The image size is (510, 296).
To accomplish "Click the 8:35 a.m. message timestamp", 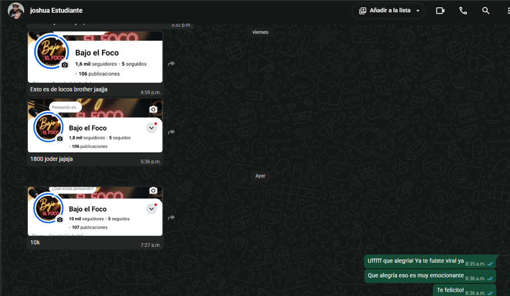I will pyautogui.click(x=475, y=264).
